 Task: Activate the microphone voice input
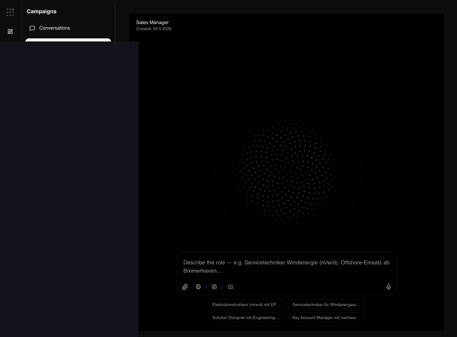[389, 287]
